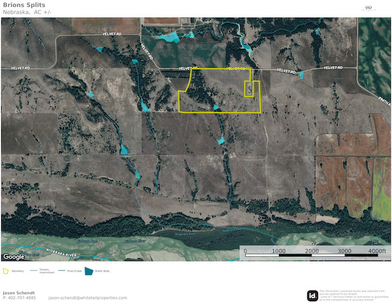Click the Land id logo icon
Screen dimensions: 392x303
(x=312, y=295)
